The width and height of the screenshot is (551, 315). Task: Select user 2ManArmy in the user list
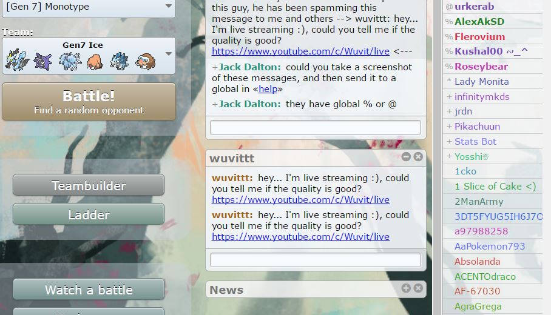tap(493, 201)
